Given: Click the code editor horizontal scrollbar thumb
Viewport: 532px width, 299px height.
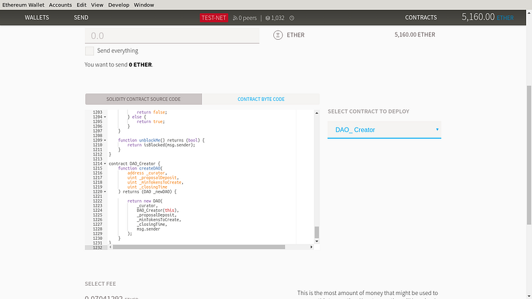Looking at the screenshot, I should pos(199,247).
